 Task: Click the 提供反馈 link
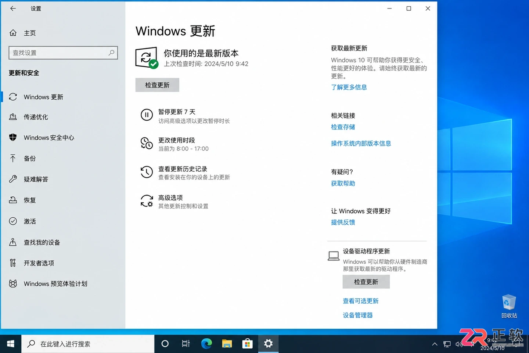point(343,222)
